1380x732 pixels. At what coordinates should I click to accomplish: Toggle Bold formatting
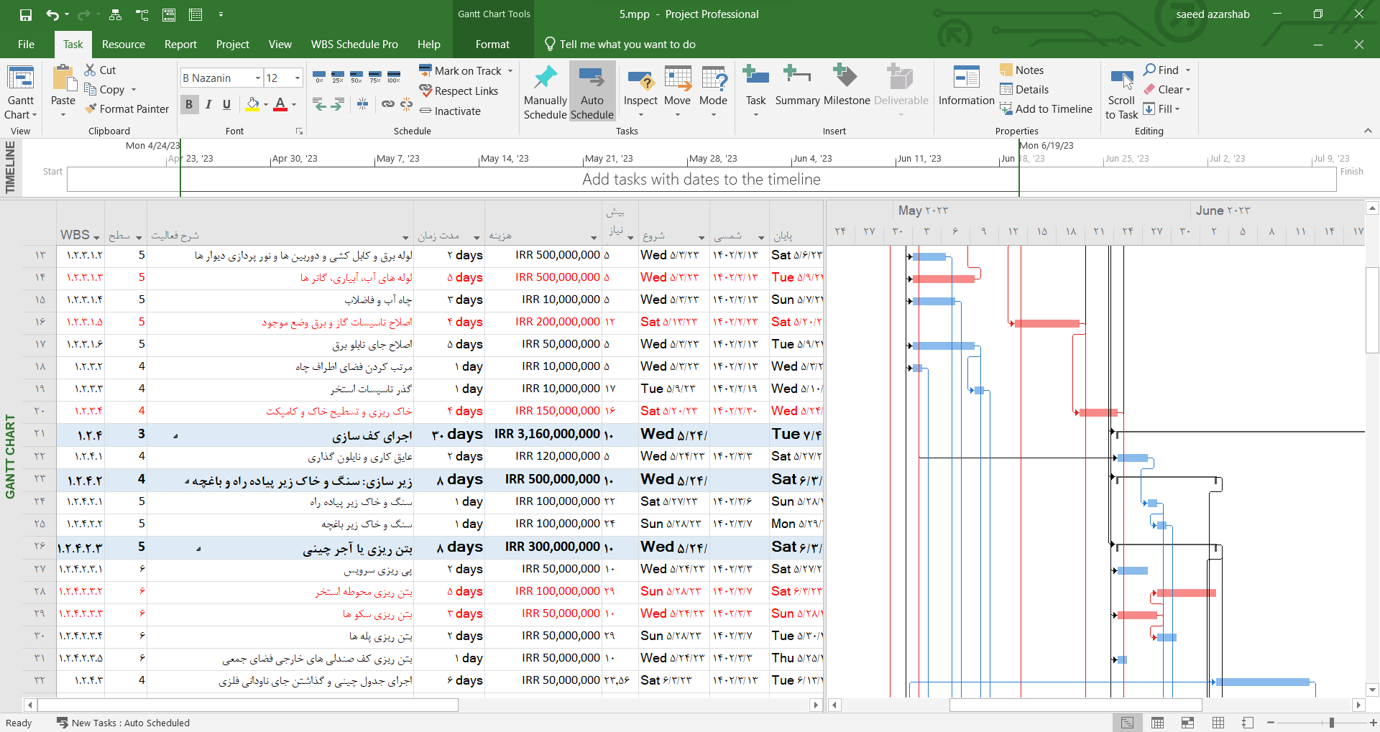[x=189, y=104]
